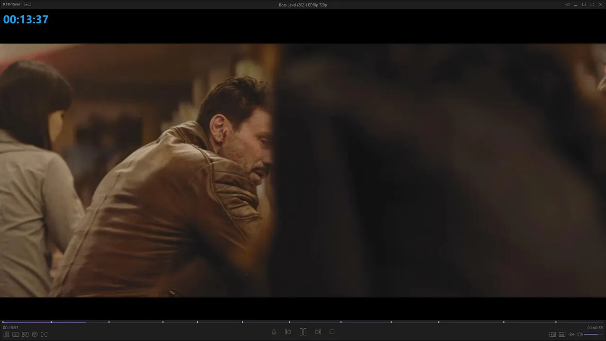The image size is (606, 341).
Task: Click the Boss Level (2021) BDRip 720p title
Action: (303, 5)
